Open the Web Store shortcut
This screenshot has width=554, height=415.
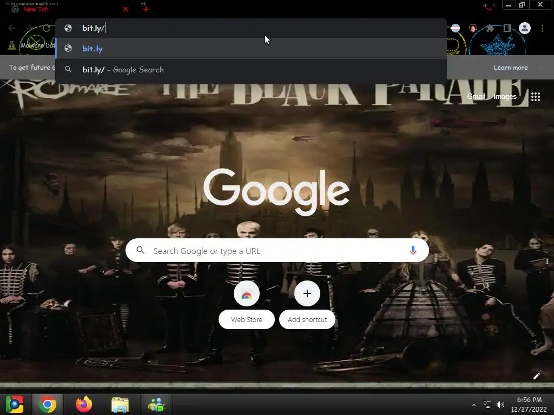(x=247, y=305)
